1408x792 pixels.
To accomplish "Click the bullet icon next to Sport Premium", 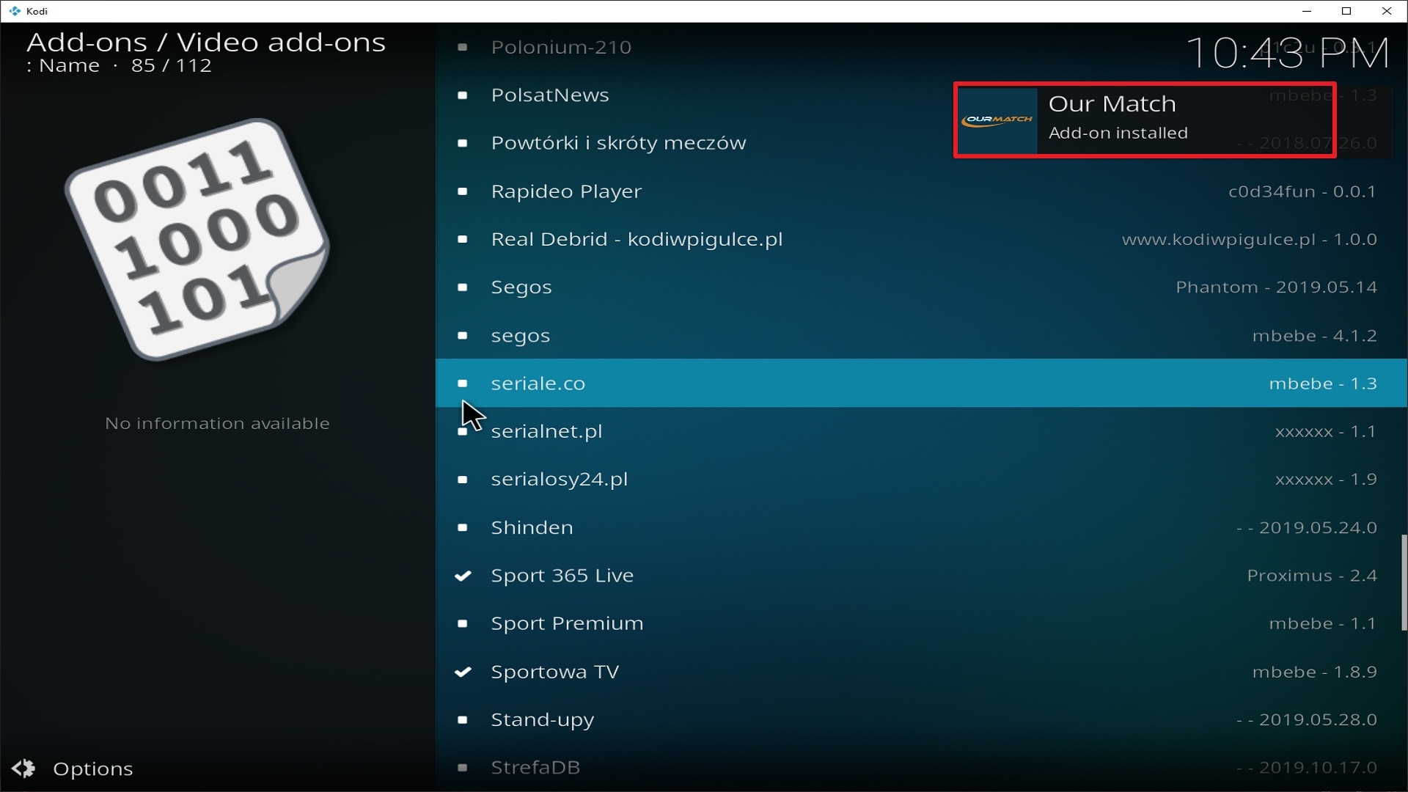I will [463, 623].
